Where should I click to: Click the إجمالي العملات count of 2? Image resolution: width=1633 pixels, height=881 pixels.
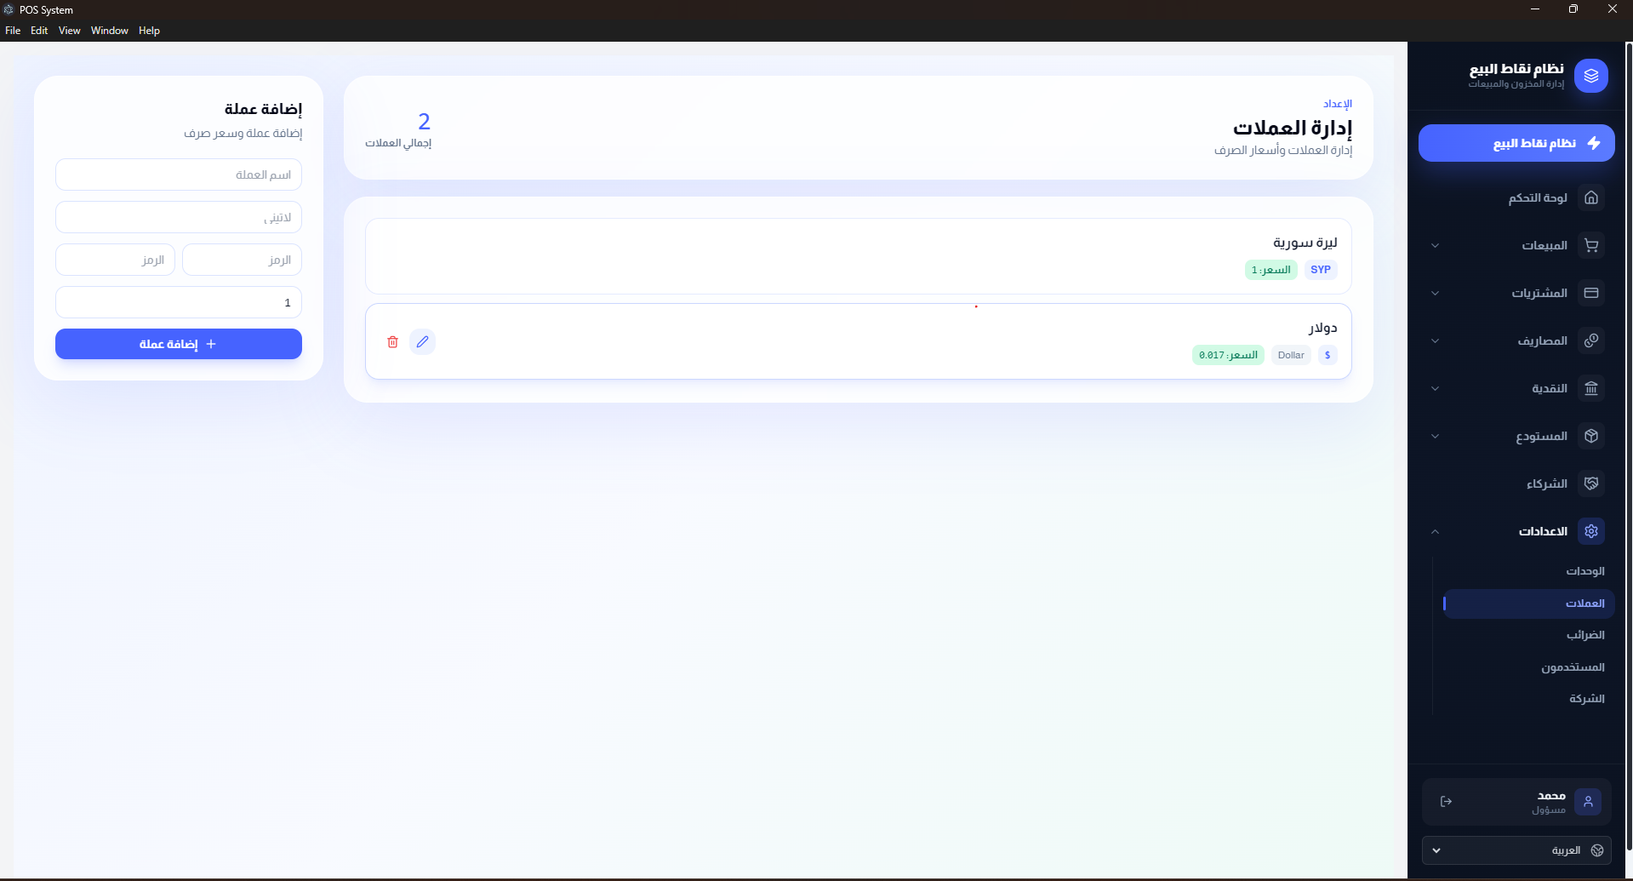click(424, 121)
